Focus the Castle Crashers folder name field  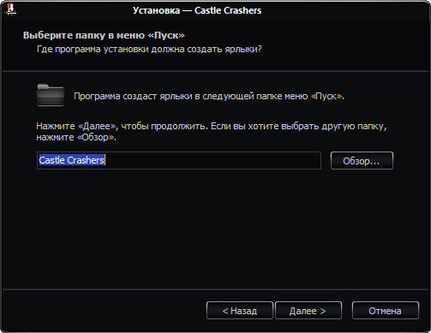[x=179, y=160]
